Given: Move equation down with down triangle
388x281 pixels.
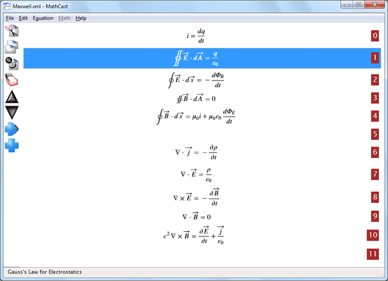Looking at the screenshot, I should 12,113.
